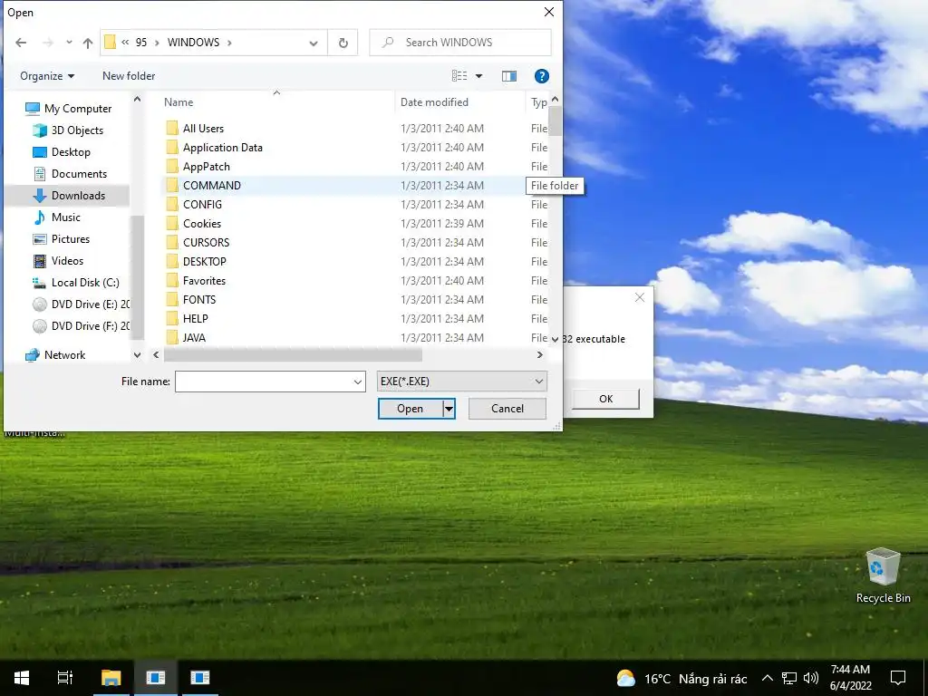
Task: Open DVD Drive (F:)
Action: (x=81, y=326)
